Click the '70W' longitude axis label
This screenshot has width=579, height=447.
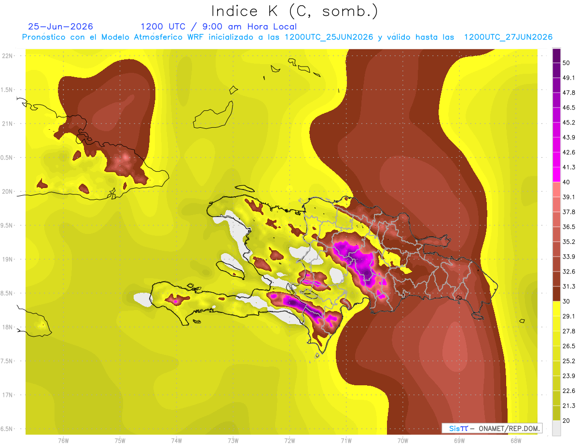(403, 441)
